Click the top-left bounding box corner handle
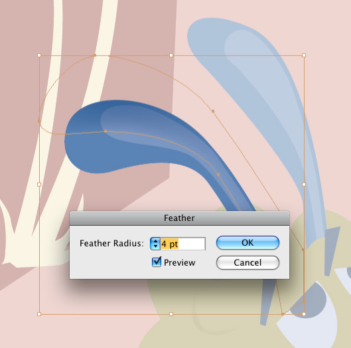The image size is (351, 348). pos(39,55)
